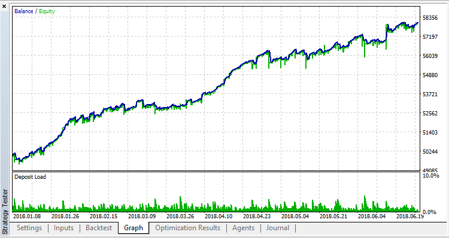Click the 10.0% deposit load label
The image size is (449, 238).
(430, 176)
